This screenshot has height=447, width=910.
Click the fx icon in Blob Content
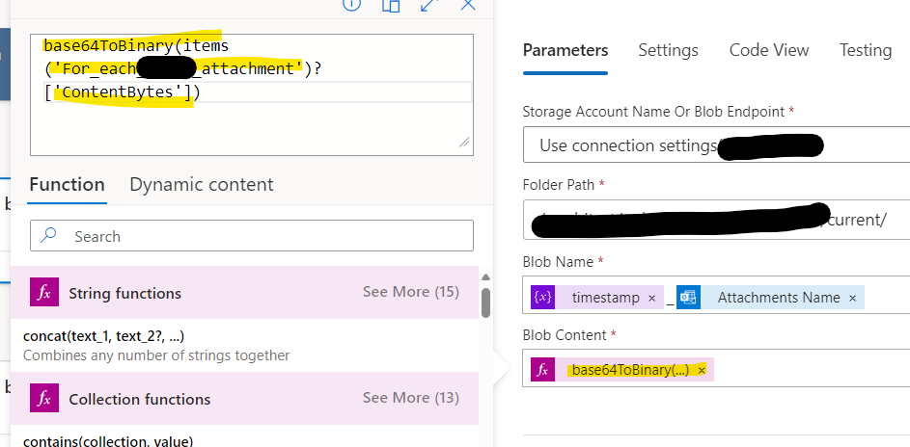pyautogui.click(x=543, y=370)
